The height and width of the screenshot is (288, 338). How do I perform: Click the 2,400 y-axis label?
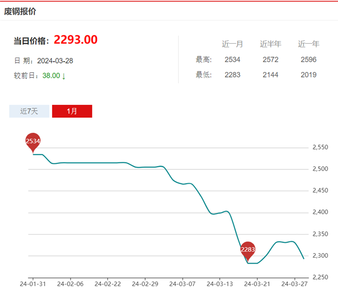(x=320, y=212)
